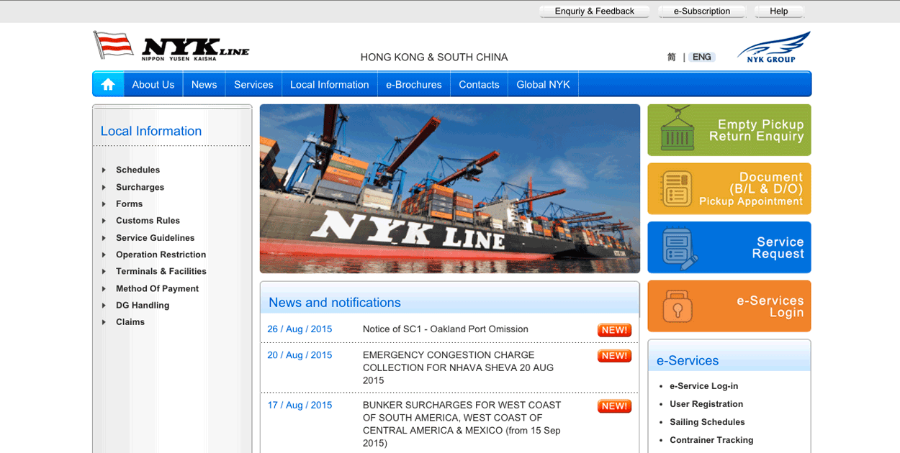The image size is (900, 453).
Task: Open Method Of Payment in Local Information
Action: (x=157, y=289)
